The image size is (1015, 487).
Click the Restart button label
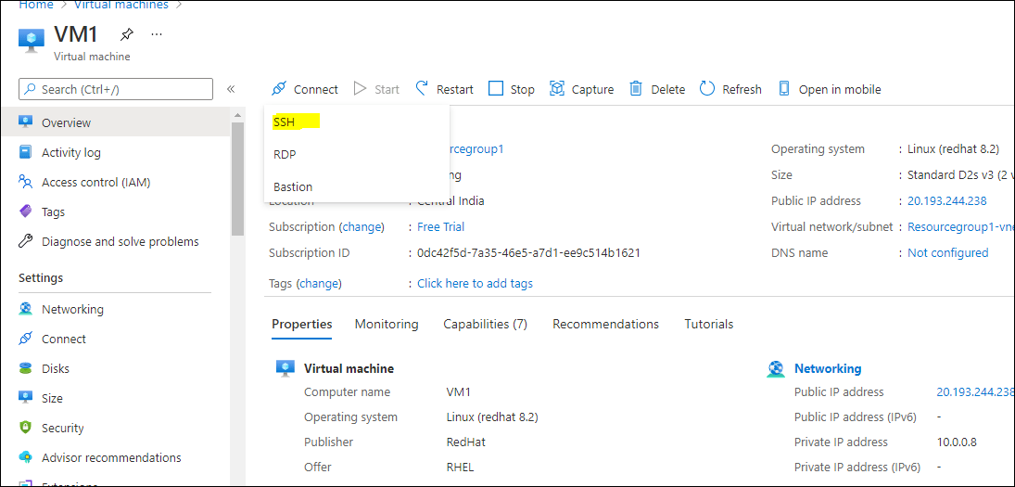click(x=455, y=89)
